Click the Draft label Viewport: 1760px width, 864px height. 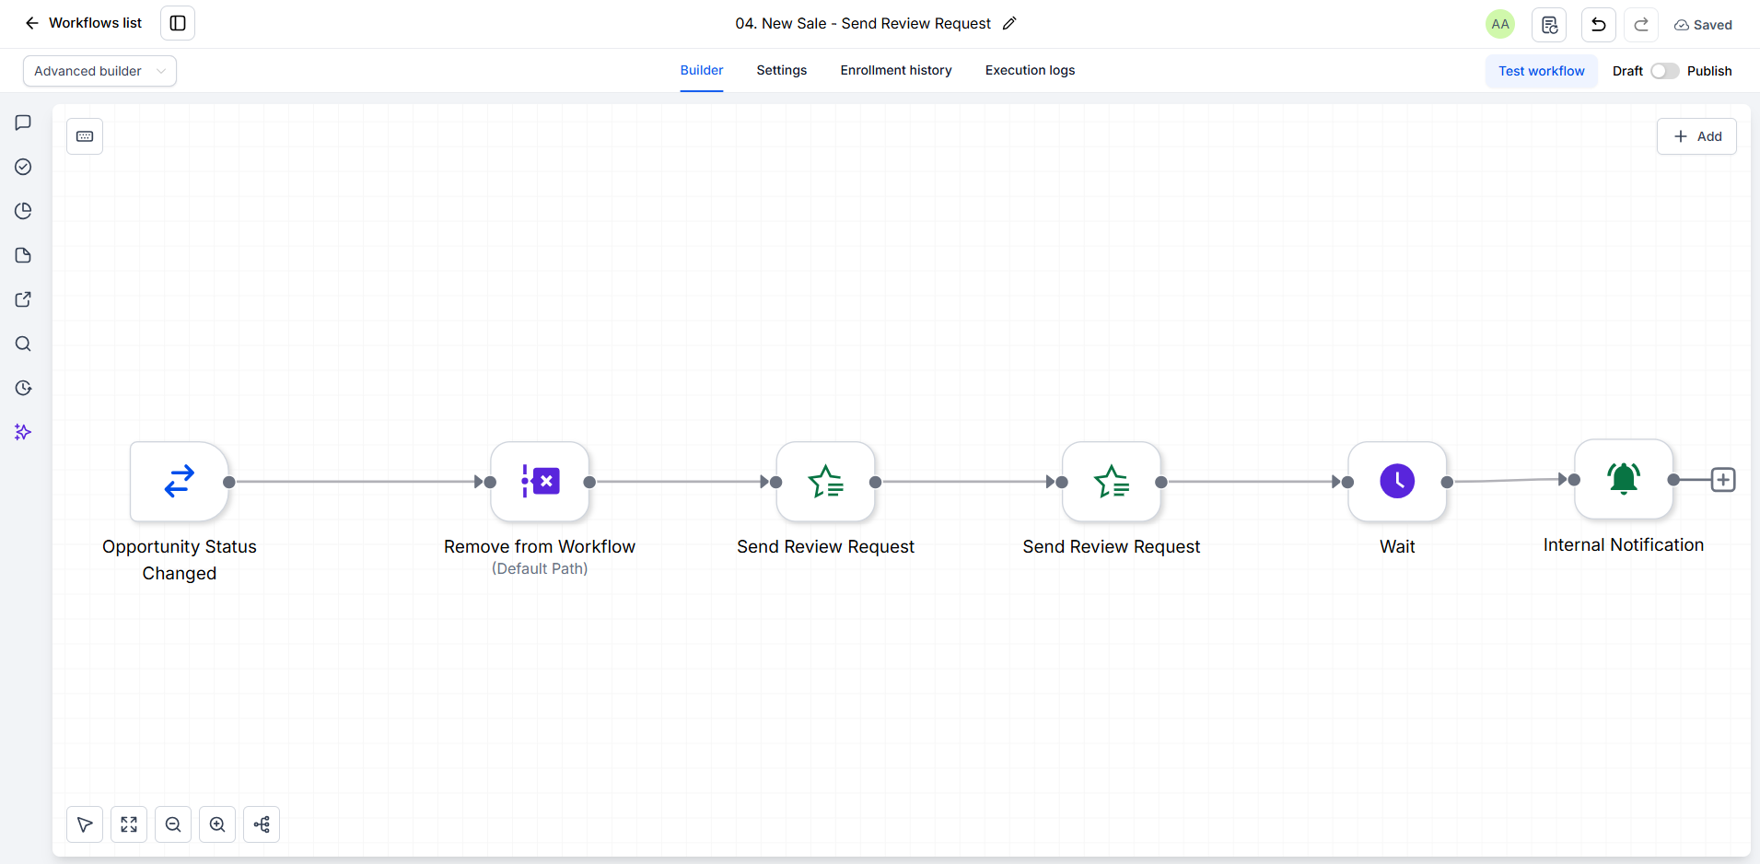pyautogui.click(x=1627, y=71)
